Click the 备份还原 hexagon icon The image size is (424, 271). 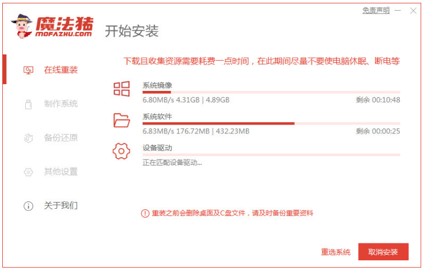[x=28, y=138]
